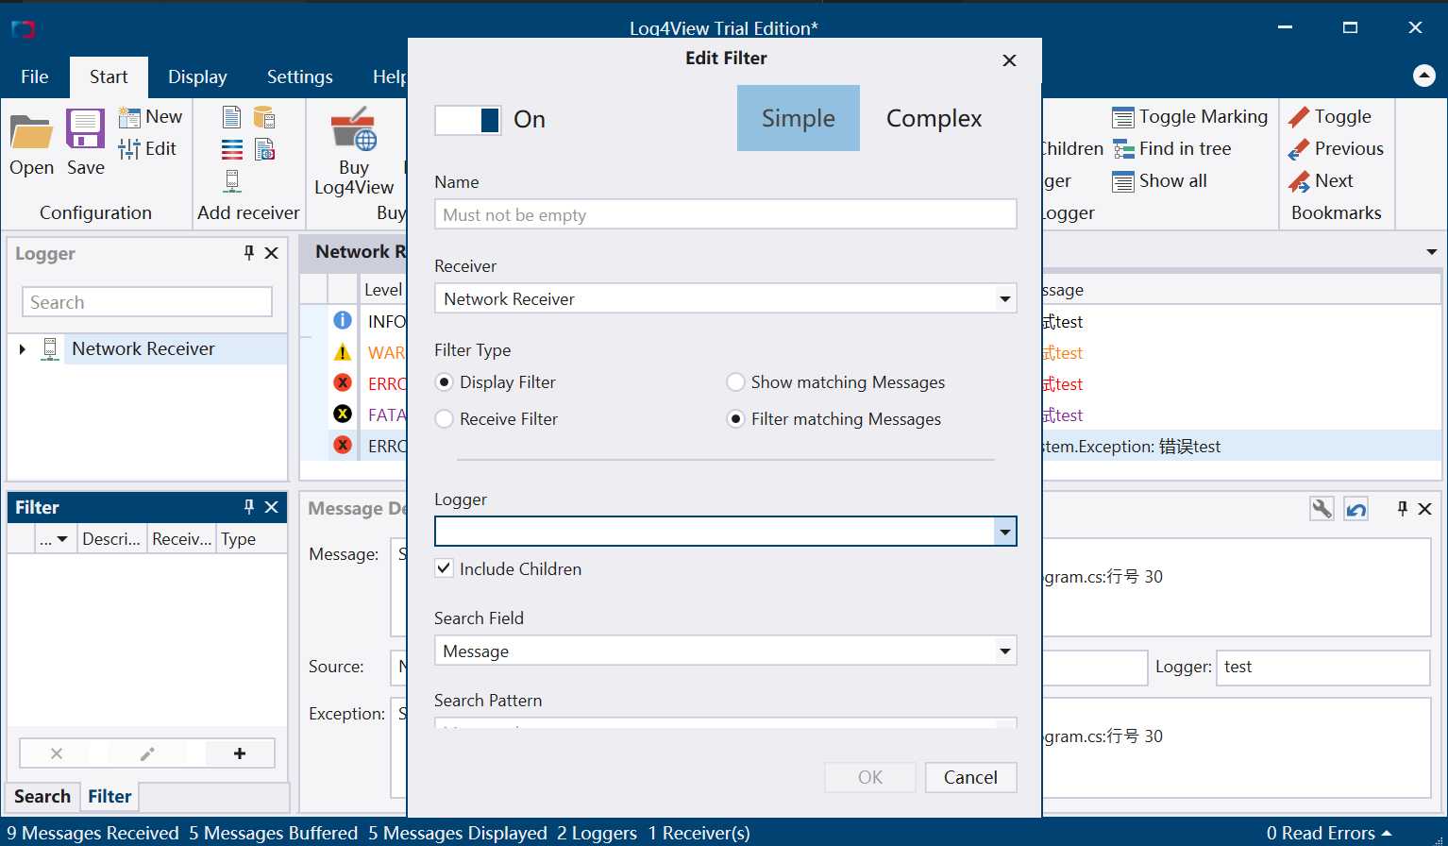Create New configuration
The height and width of the screenshot is (846, 1448).
[x=151, y=117]
